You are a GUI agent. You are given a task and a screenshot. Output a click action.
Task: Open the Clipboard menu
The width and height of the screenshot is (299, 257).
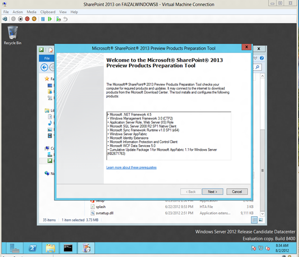pyautogui.click(x=48, y=12)
